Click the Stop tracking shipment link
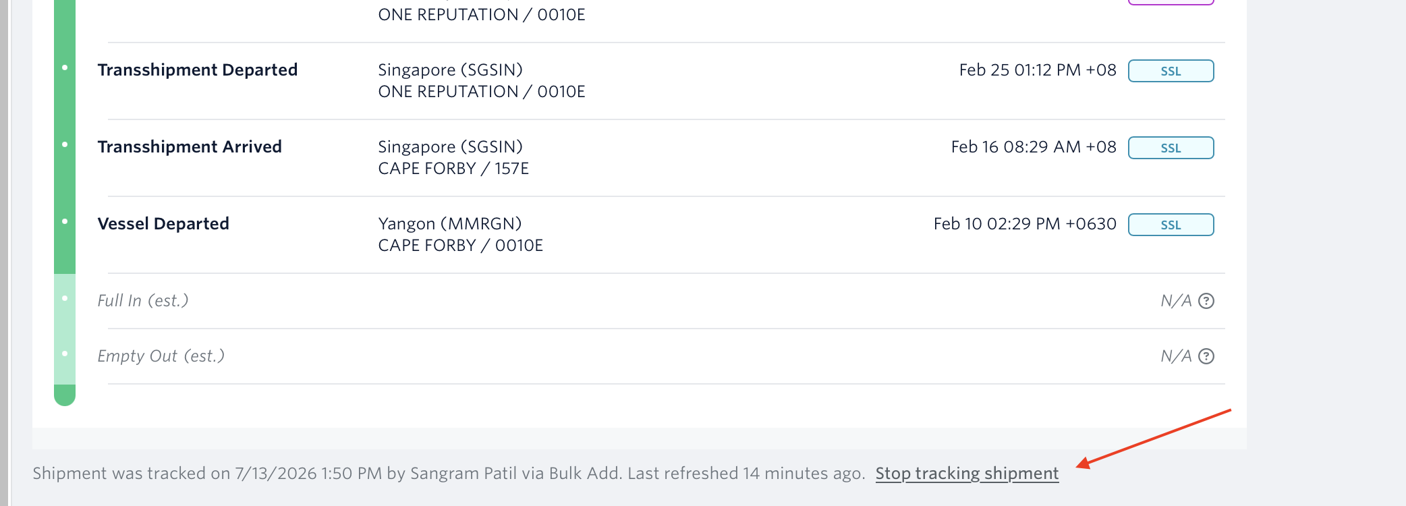The image size is (1406, 506). 967,474
